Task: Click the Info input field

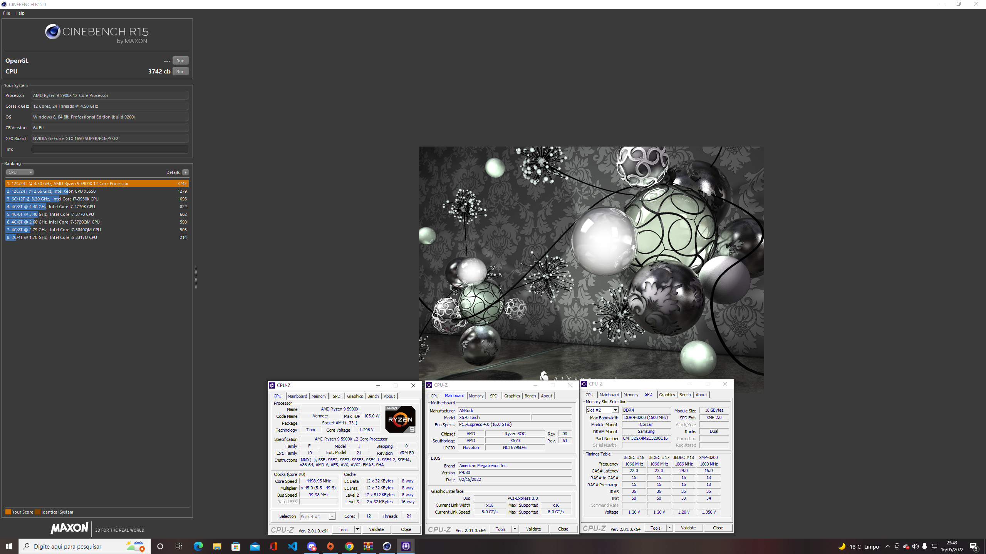Action: pyautogui.click(x=110, y=149)
